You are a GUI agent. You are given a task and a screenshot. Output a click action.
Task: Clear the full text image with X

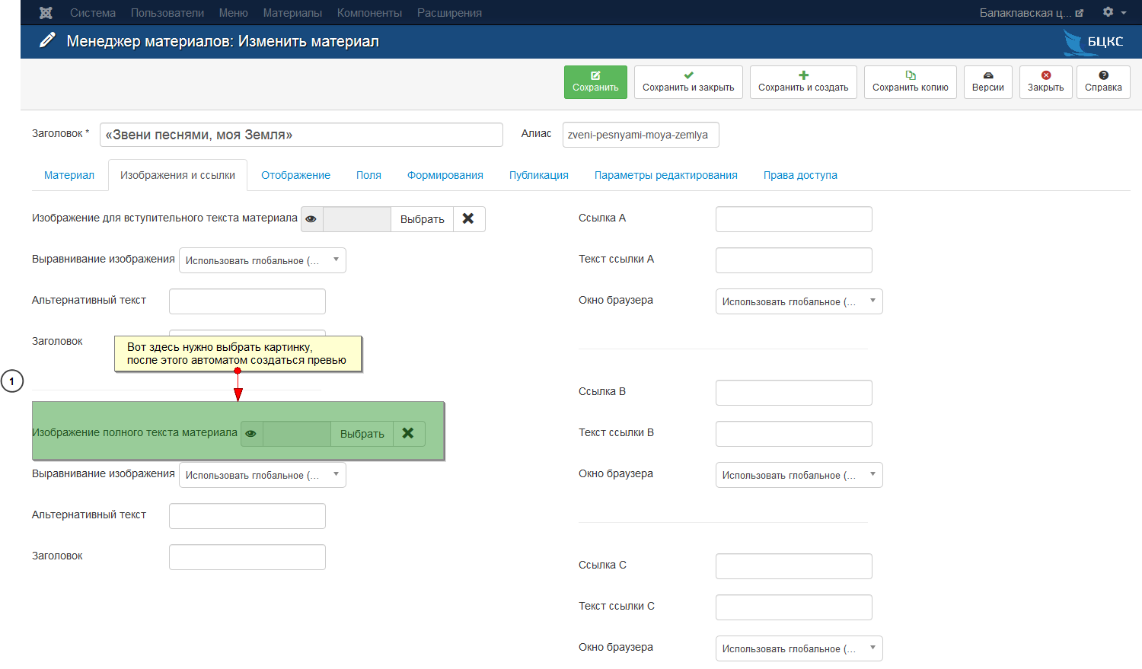click(x=409, y=434)
